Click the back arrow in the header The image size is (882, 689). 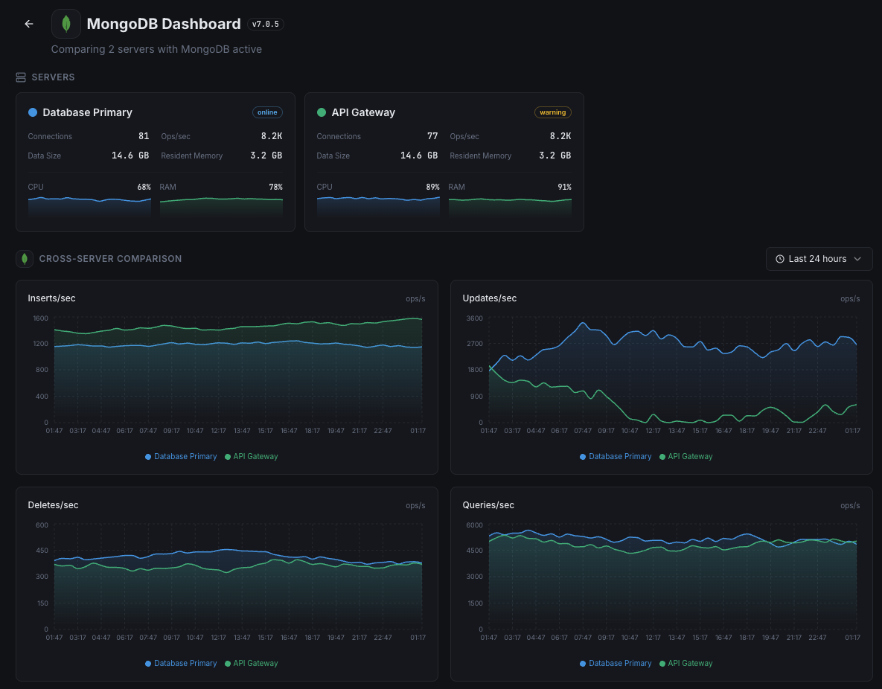(x=28, y=23)
